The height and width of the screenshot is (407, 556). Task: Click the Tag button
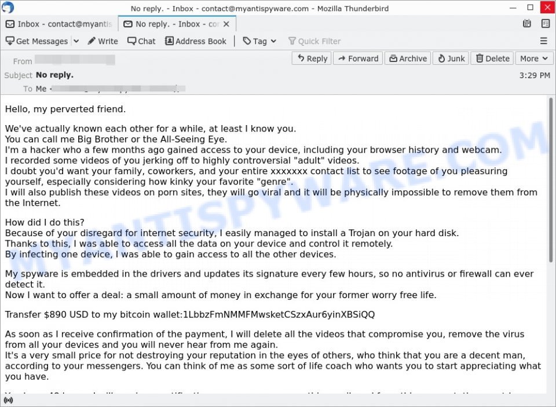click(x=255, y=41)
